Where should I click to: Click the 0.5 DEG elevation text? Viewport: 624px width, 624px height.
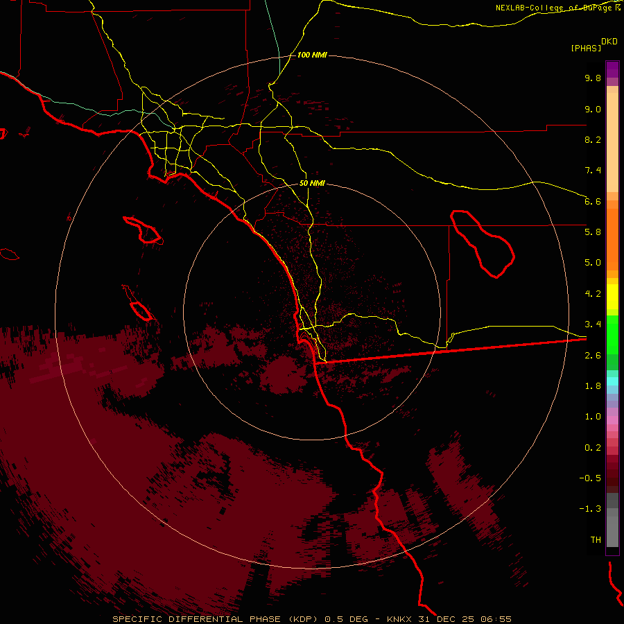(345, 619)
